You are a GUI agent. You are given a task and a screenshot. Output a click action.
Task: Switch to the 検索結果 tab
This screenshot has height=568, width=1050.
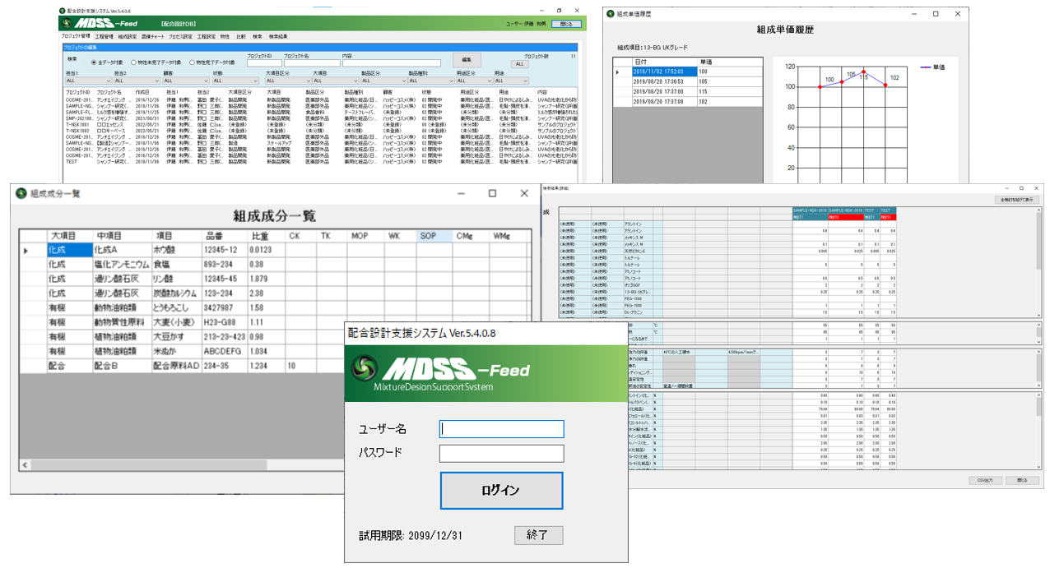coord(279,36)
